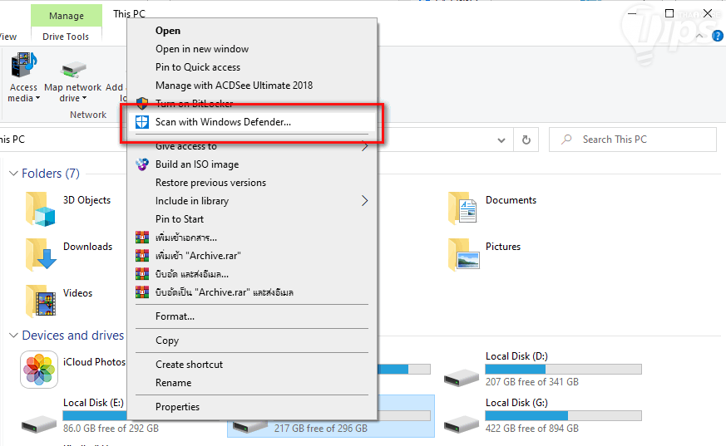Click Scan with Windows Defender shield icon
The width and height of the screenshot is (726, 446).
point(142,122)
